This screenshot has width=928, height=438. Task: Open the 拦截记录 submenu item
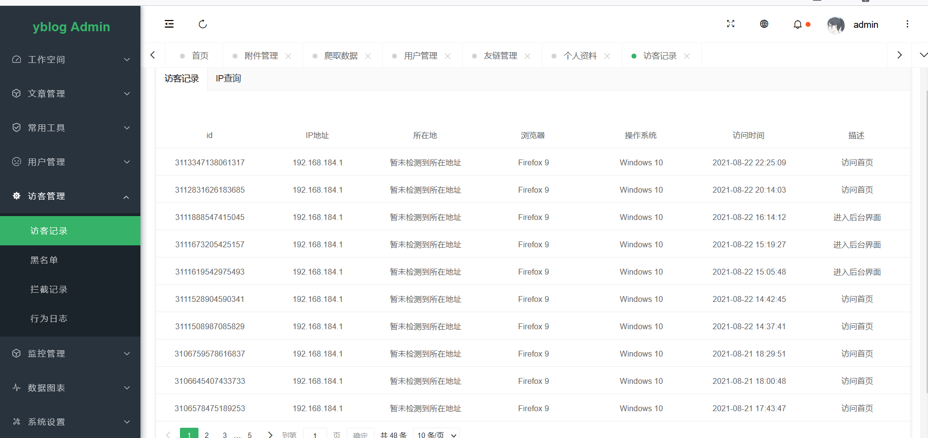[x=70, y=289]
